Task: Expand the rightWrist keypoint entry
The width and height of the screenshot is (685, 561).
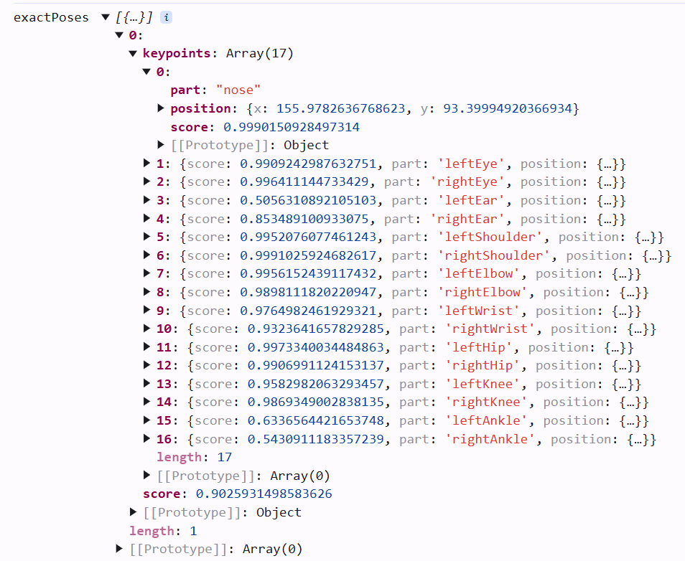Action: tap(147, 329)
